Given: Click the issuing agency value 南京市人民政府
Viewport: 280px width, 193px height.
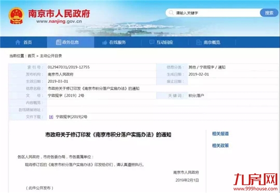Looking at the screenshot, I should click(60, 74).
